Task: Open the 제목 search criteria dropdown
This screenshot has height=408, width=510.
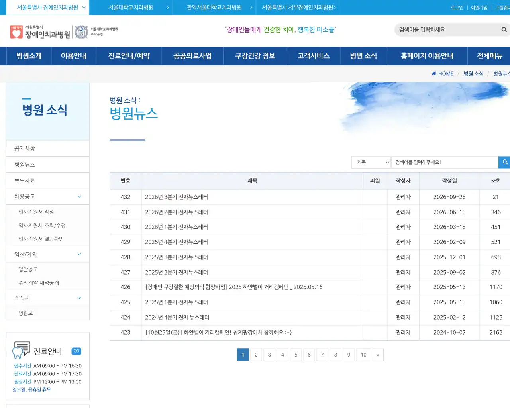Action: 371,162
